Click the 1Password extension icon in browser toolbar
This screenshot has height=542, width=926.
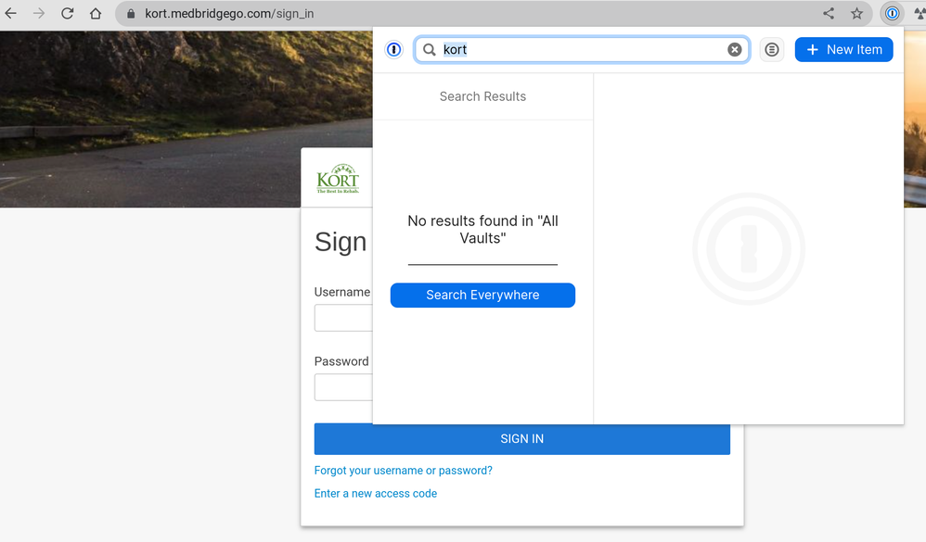[x=892, y=14]
